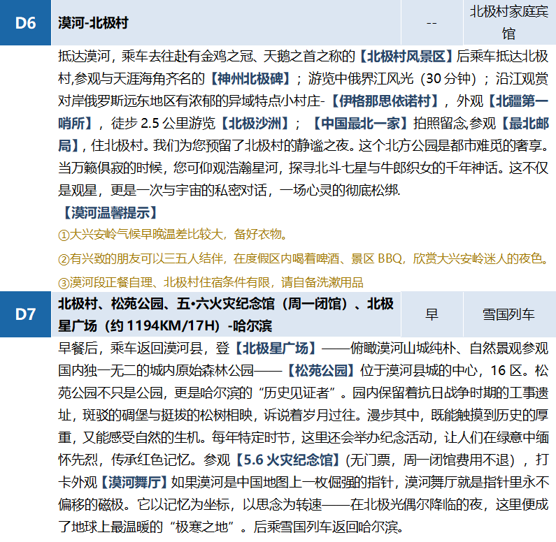Click the D7 day label cell
This screenshot has height=542, width=556.
(x=25, y=314)
